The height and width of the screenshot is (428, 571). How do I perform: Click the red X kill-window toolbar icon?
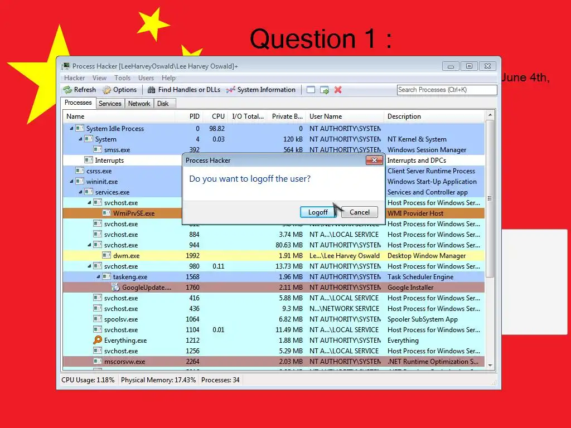338,90
